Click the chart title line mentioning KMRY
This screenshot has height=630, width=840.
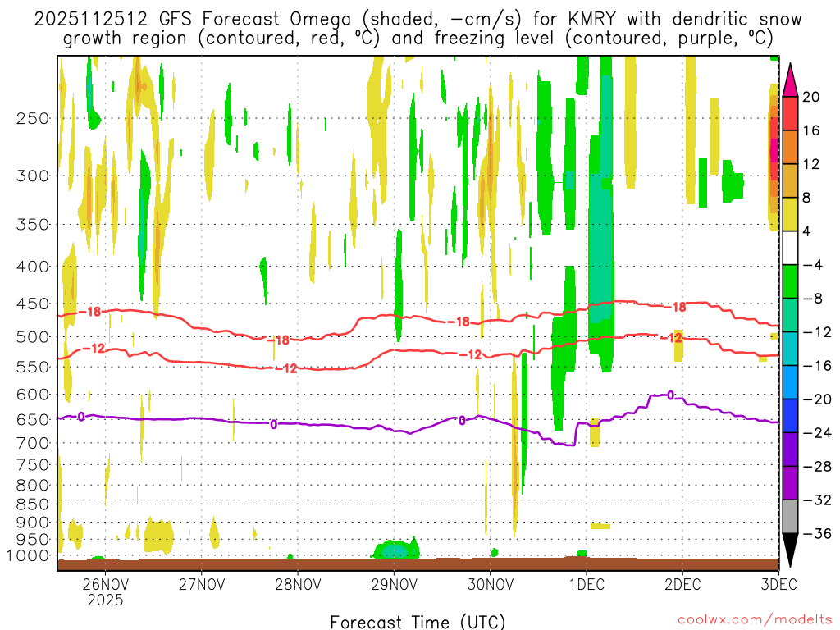[x=418, y=20]
